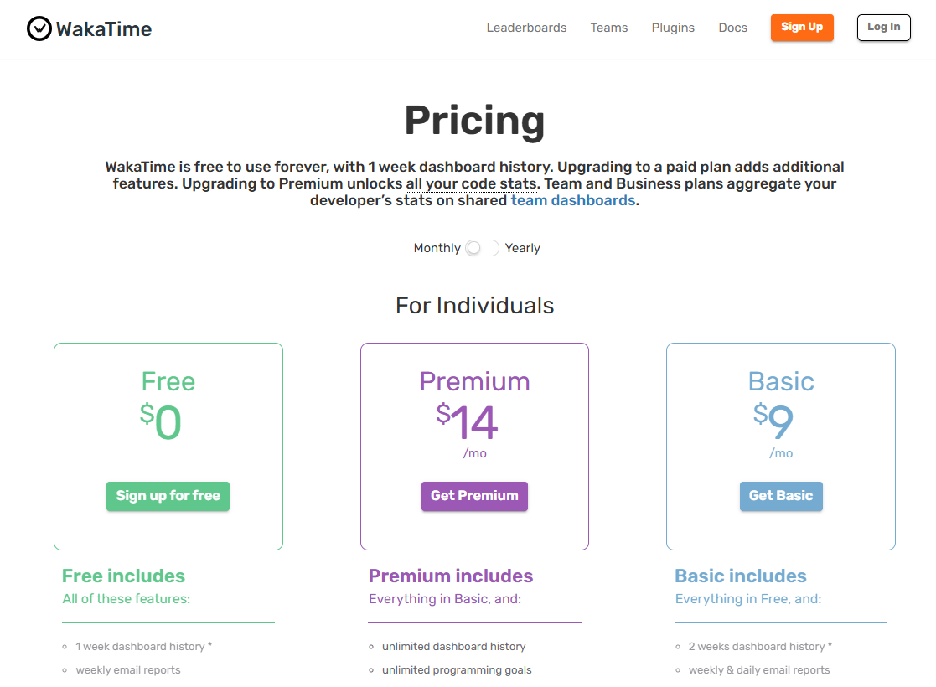Open the Plugins page
The height and width of the screenshot is (687, 936).
[673, 28]
